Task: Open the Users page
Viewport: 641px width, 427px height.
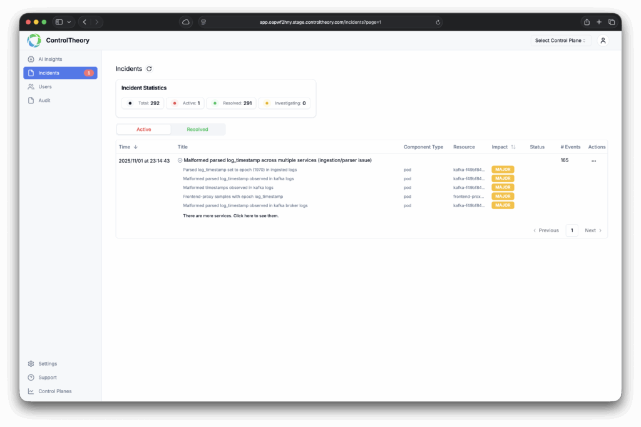Action: (x=45, y=86)
